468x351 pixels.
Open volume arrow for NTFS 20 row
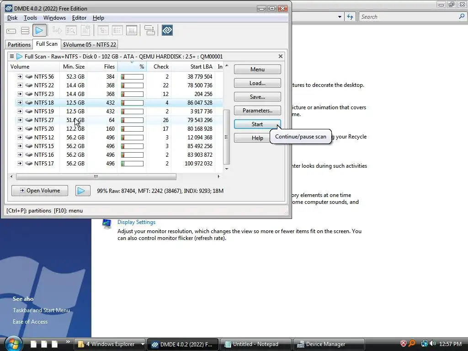click(20, 128)
